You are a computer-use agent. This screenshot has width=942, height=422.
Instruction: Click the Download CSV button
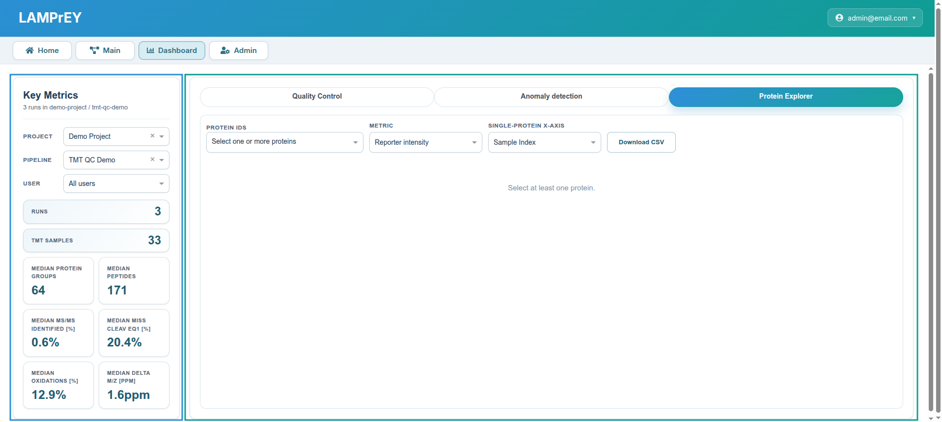coord(641,142)
